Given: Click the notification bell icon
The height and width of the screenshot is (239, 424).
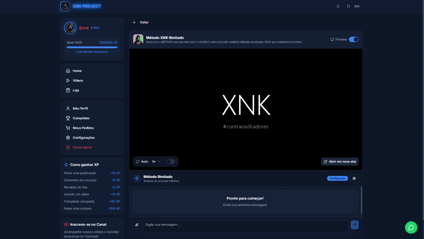Looking at the screenshot, I should 338,6.
